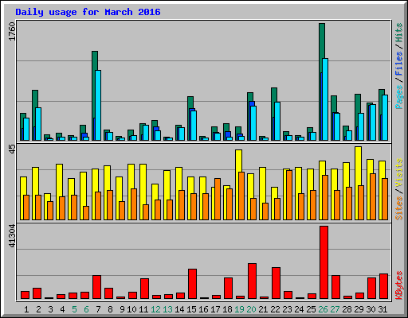Click the red KBytes bar for day 20

[252, 281]
